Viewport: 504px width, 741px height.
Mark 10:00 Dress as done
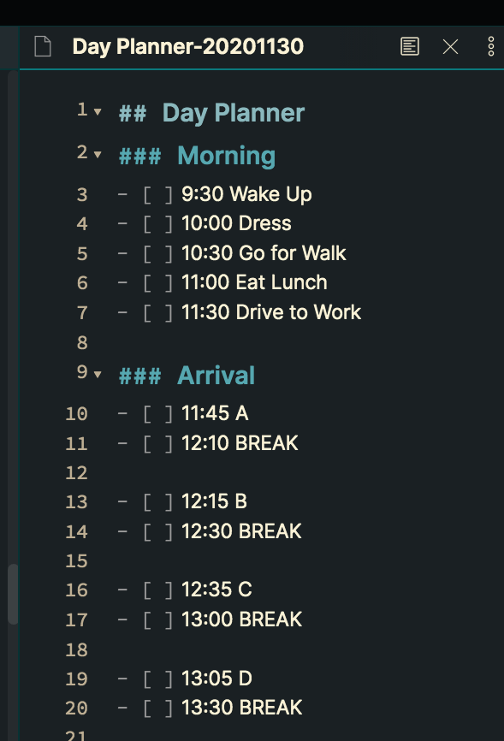[x=159, y=223]
